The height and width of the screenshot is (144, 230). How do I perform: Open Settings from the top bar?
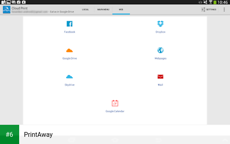coord(208,10)
